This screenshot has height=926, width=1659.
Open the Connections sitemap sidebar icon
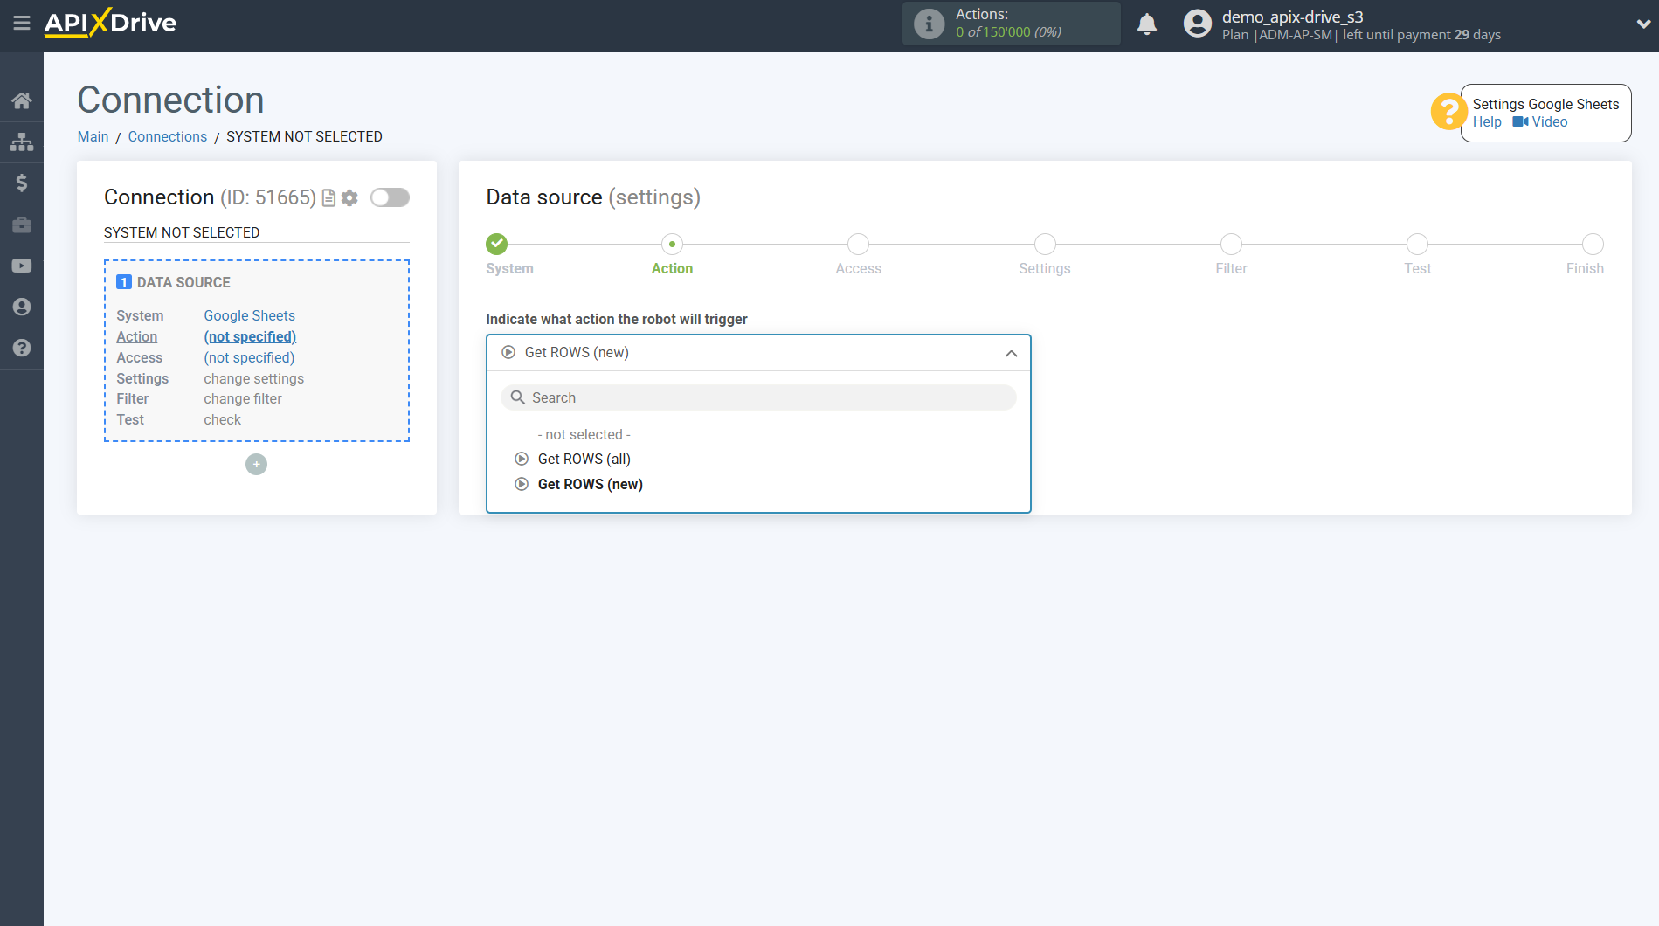(x=22, y=142)
